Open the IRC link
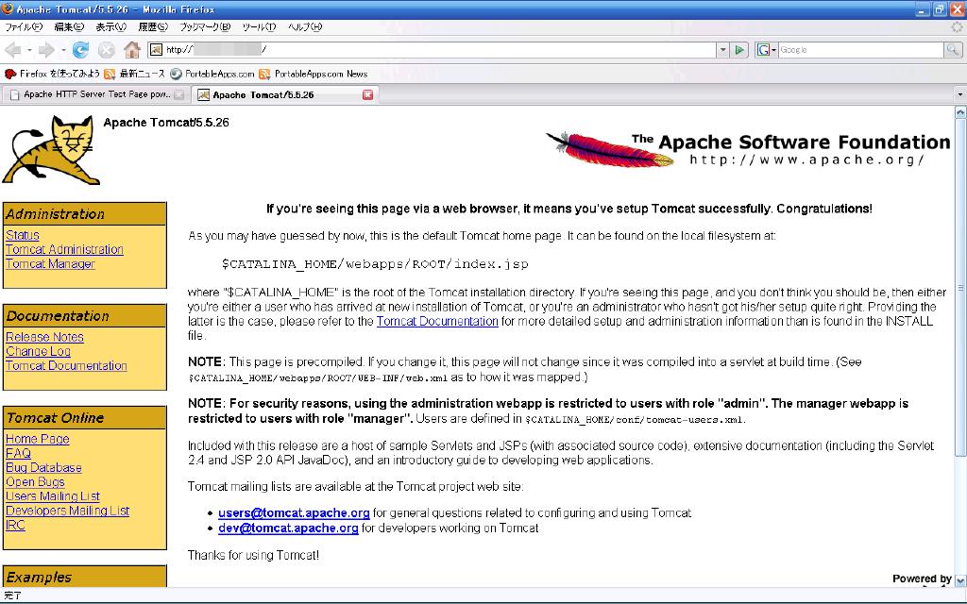This screenshot has width=967, height=604. [x=15, y=525]
